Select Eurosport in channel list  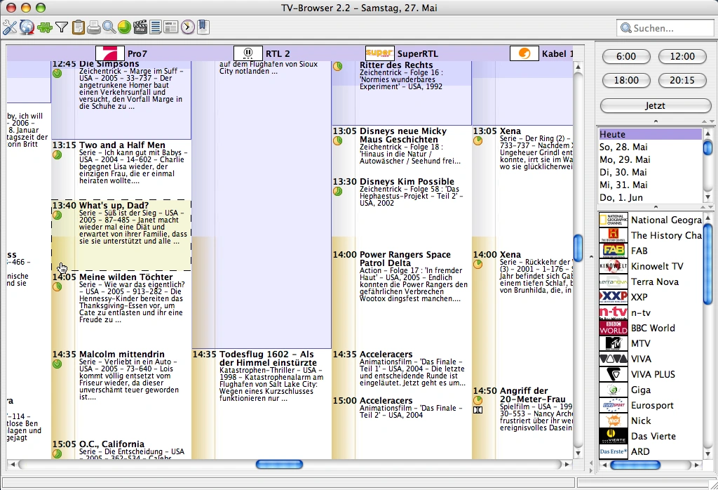(650, 405)
